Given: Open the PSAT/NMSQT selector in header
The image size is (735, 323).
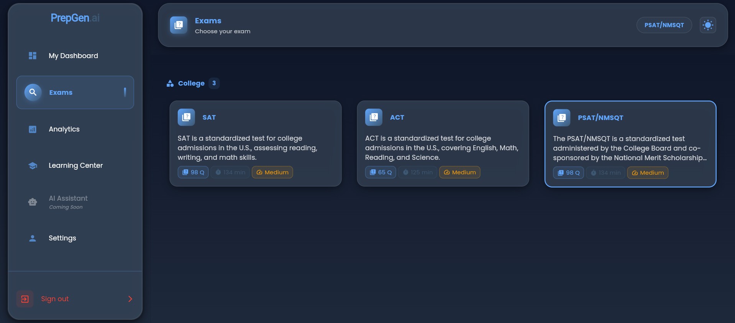Looking at the screenshot, I should coord(664,25).
